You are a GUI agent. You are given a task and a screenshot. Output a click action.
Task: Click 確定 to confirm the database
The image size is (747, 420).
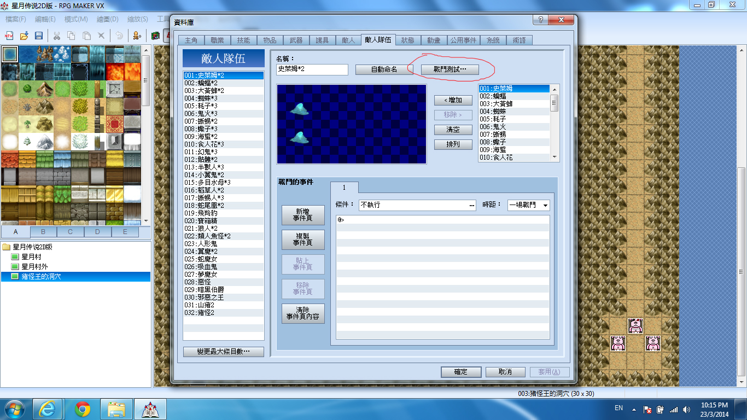[460, 372]
